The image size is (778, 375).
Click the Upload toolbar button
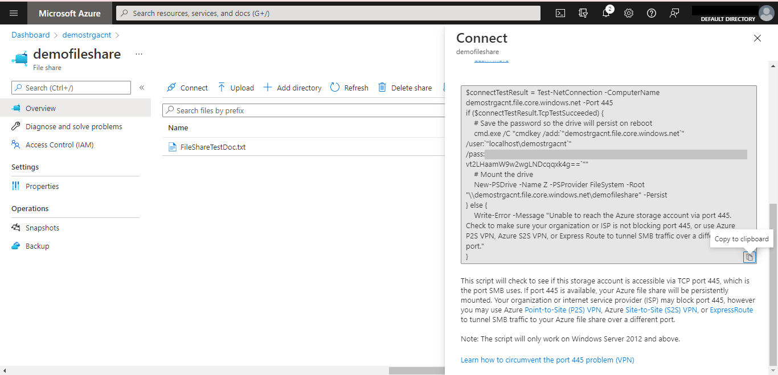[236, 88]
